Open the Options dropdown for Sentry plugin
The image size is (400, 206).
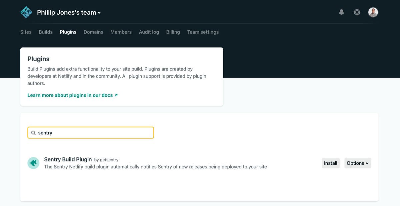click(x=358, y=163)
